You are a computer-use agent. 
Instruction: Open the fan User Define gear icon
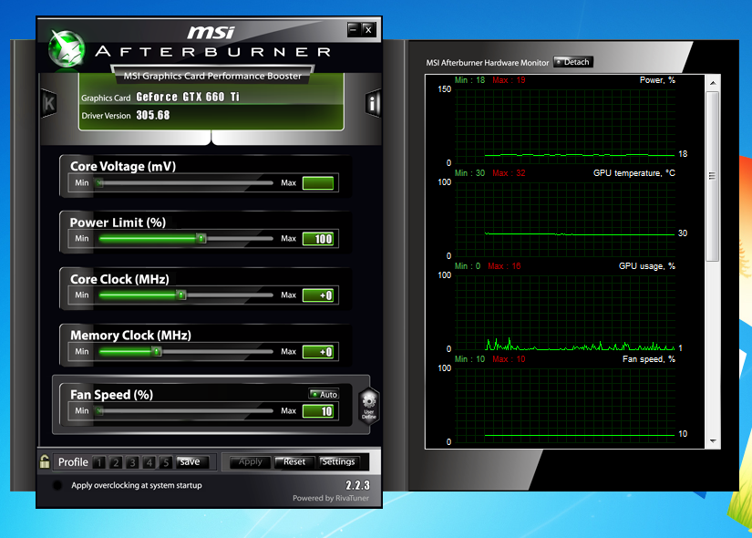(369, 406)
